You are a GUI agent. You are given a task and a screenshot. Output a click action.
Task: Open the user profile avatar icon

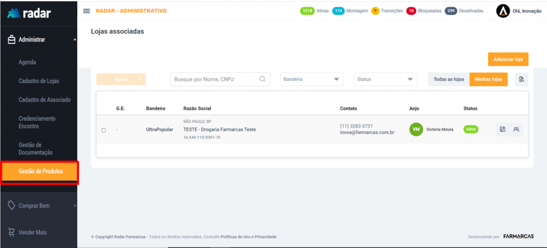point(503,11)
